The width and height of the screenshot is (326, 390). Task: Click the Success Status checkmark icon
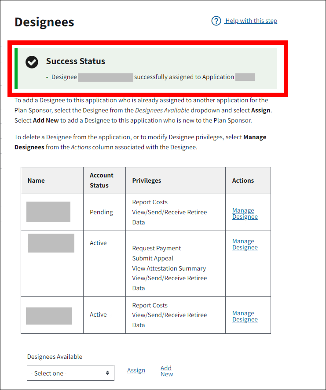[32, 62]
